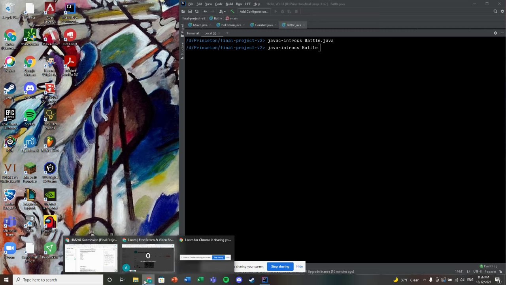The image size is (506, 285).
Task: Show hidden system tray icons chevron
Action: 425,280
